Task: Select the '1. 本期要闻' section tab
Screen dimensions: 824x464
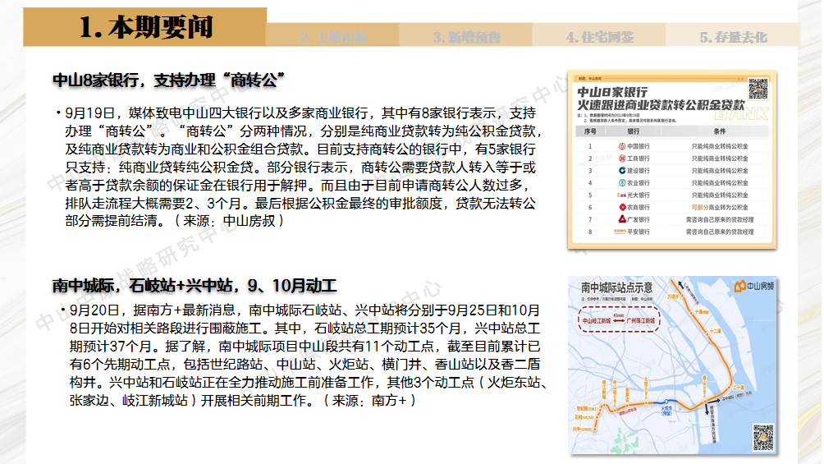Action: pyautogui.click(x=146, y=27)
